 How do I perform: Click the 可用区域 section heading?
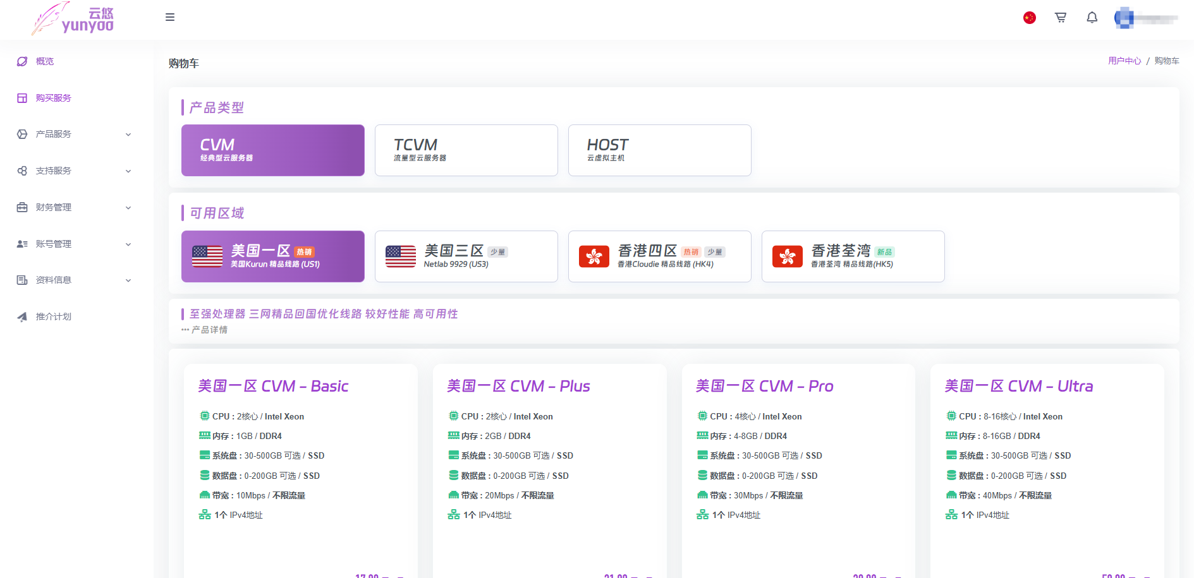tap(217, 213)
